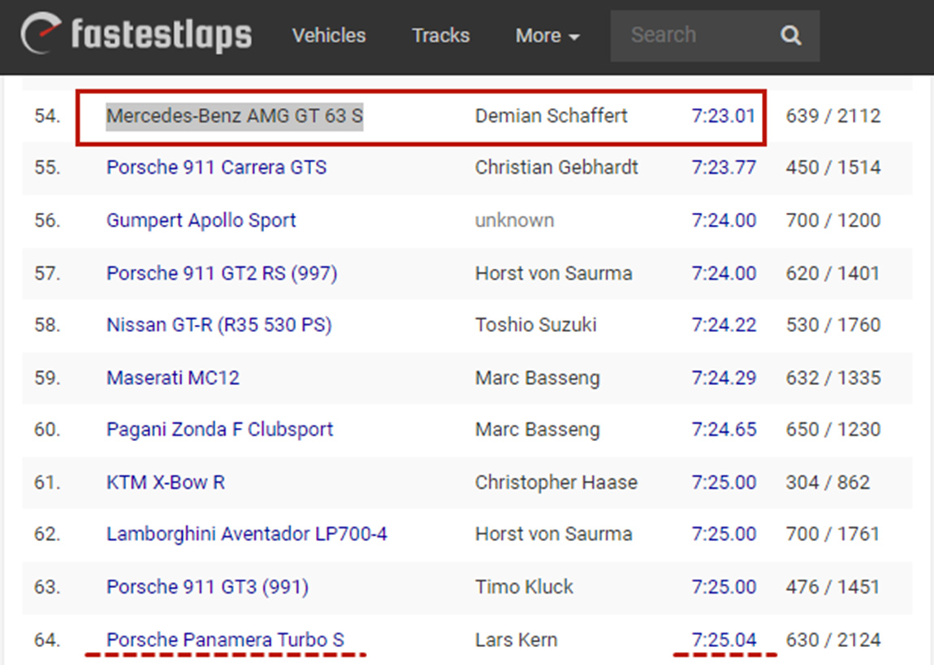Screen dimensions: 934x665
Task: Click driver name Demian Schaffert
Action: (x=551, y=115)
